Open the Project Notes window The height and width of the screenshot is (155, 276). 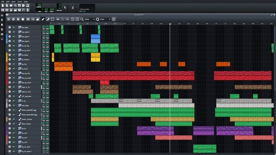[x=28, y=10]
